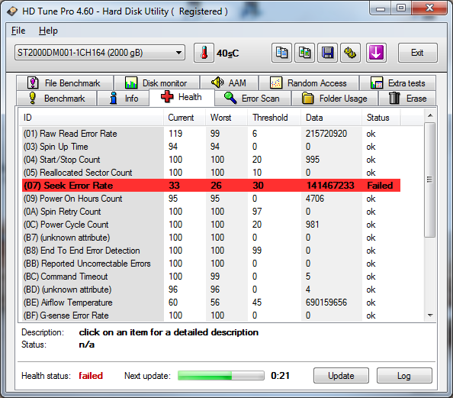Select the (BD) (unknown attribute) row
This screenshot has width=453, height=398.
point(211,290)
